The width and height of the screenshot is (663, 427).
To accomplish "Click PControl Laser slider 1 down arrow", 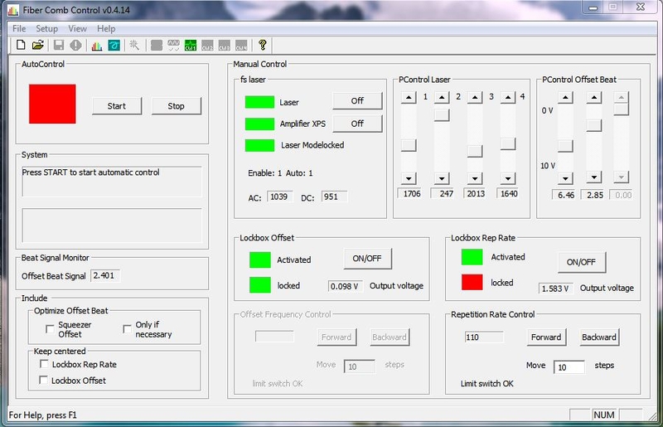I will point(409,178).
